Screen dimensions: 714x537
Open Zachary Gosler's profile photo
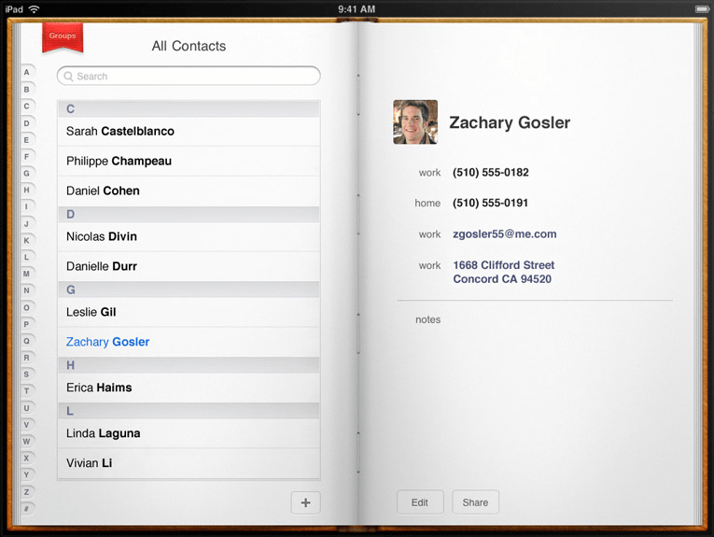[x=415, y=122]
